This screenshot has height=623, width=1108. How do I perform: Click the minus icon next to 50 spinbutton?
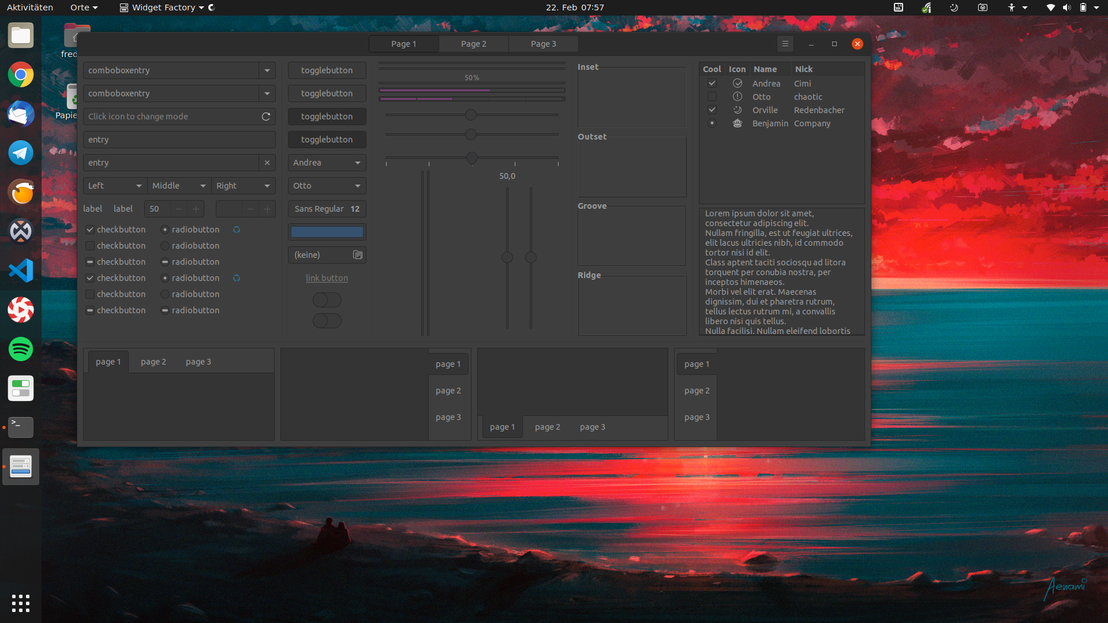point(179,209)
